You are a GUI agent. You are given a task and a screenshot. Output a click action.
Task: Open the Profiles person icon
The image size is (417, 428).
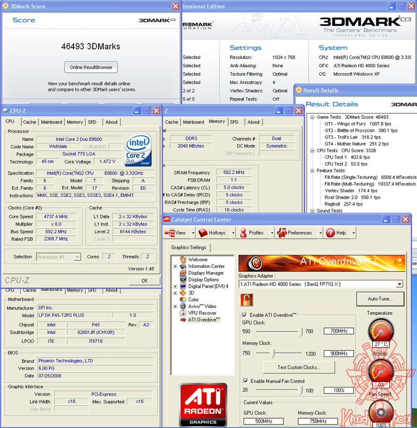[x=243, y=233]
